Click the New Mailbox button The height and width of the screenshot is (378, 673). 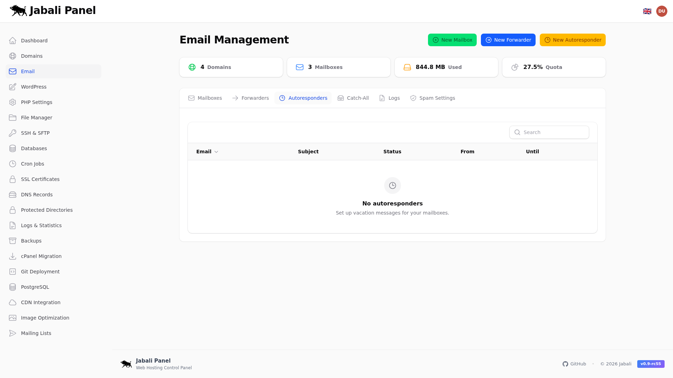click(452, 40)
